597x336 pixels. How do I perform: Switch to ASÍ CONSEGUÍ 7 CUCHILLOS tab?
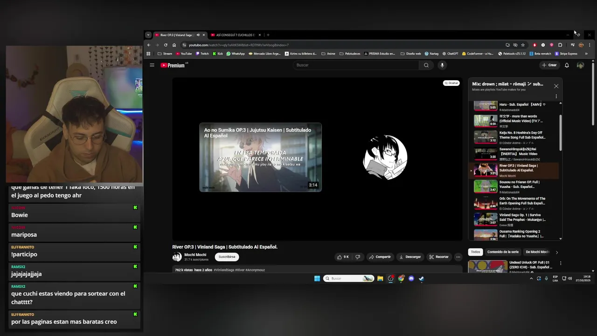(x=236, y=35)
